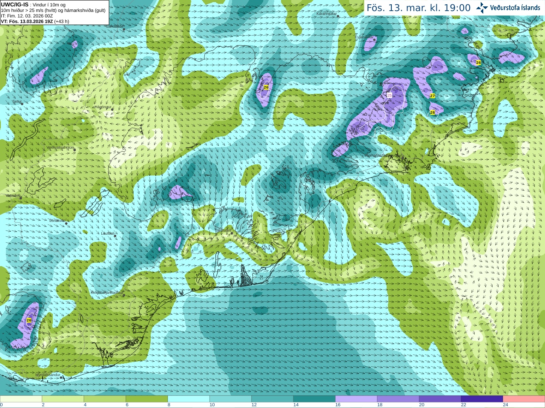Click the Hágöngur station label
545x408 pixels.
pos(103,107)
